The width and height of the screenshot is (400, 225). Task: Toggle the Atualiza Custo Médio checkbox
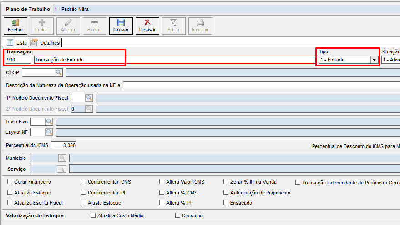coord(93,215)
